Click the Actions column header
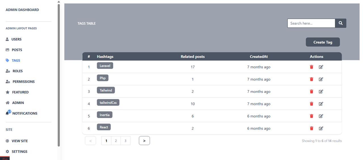This screenshot has height=160, width=363. [316, 57]
